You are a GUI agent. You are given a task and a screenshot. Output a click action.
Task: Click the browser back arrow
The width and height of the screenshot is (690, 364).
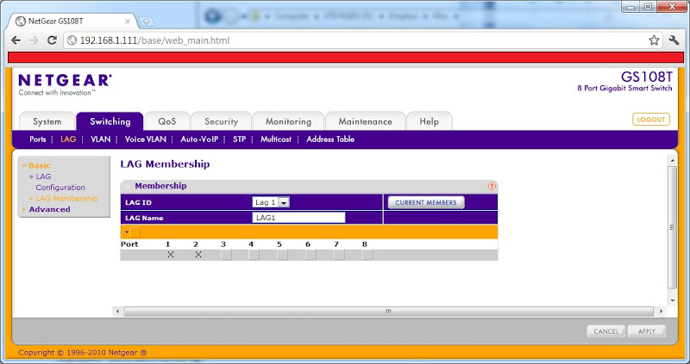tap(16, 40)
